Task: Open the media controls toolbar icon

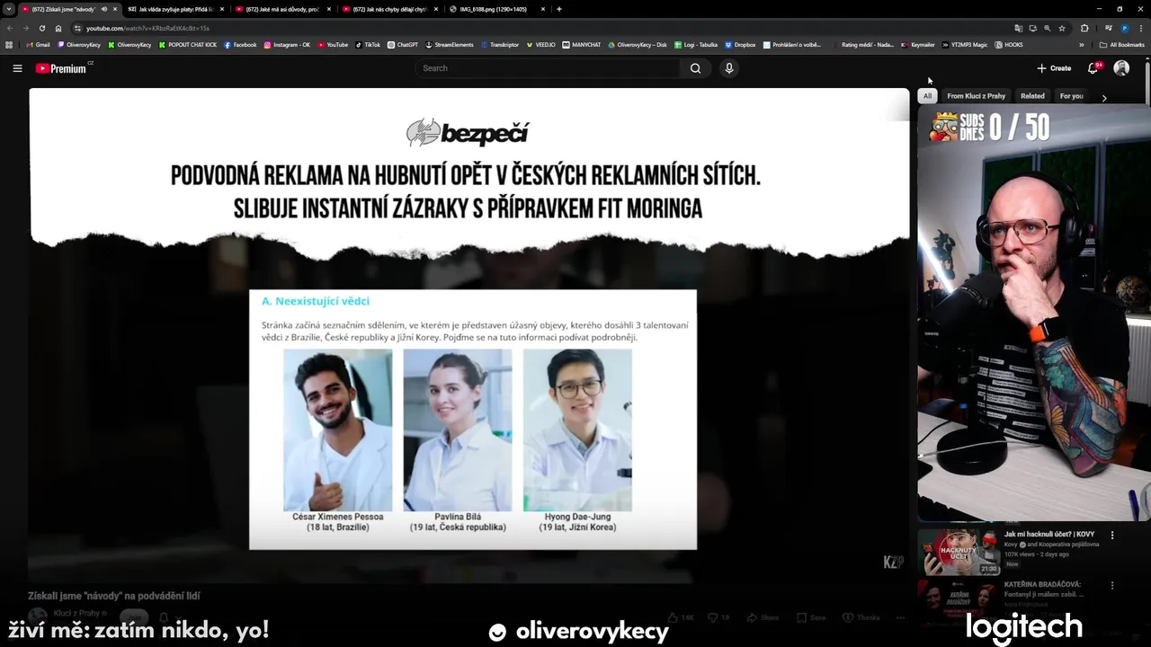Action: [1109, 28]
